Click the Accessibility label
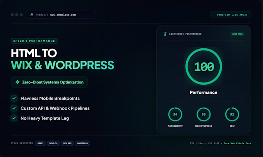The width and height of the screenshot is (263, 157). click(175, 126)
